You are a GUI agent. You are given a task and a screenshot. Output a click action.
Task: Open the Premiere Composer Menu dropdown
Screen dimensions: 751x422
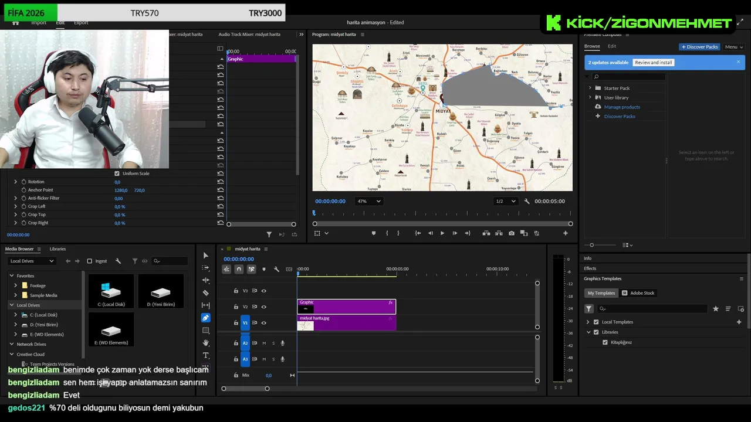click(733, 47)
